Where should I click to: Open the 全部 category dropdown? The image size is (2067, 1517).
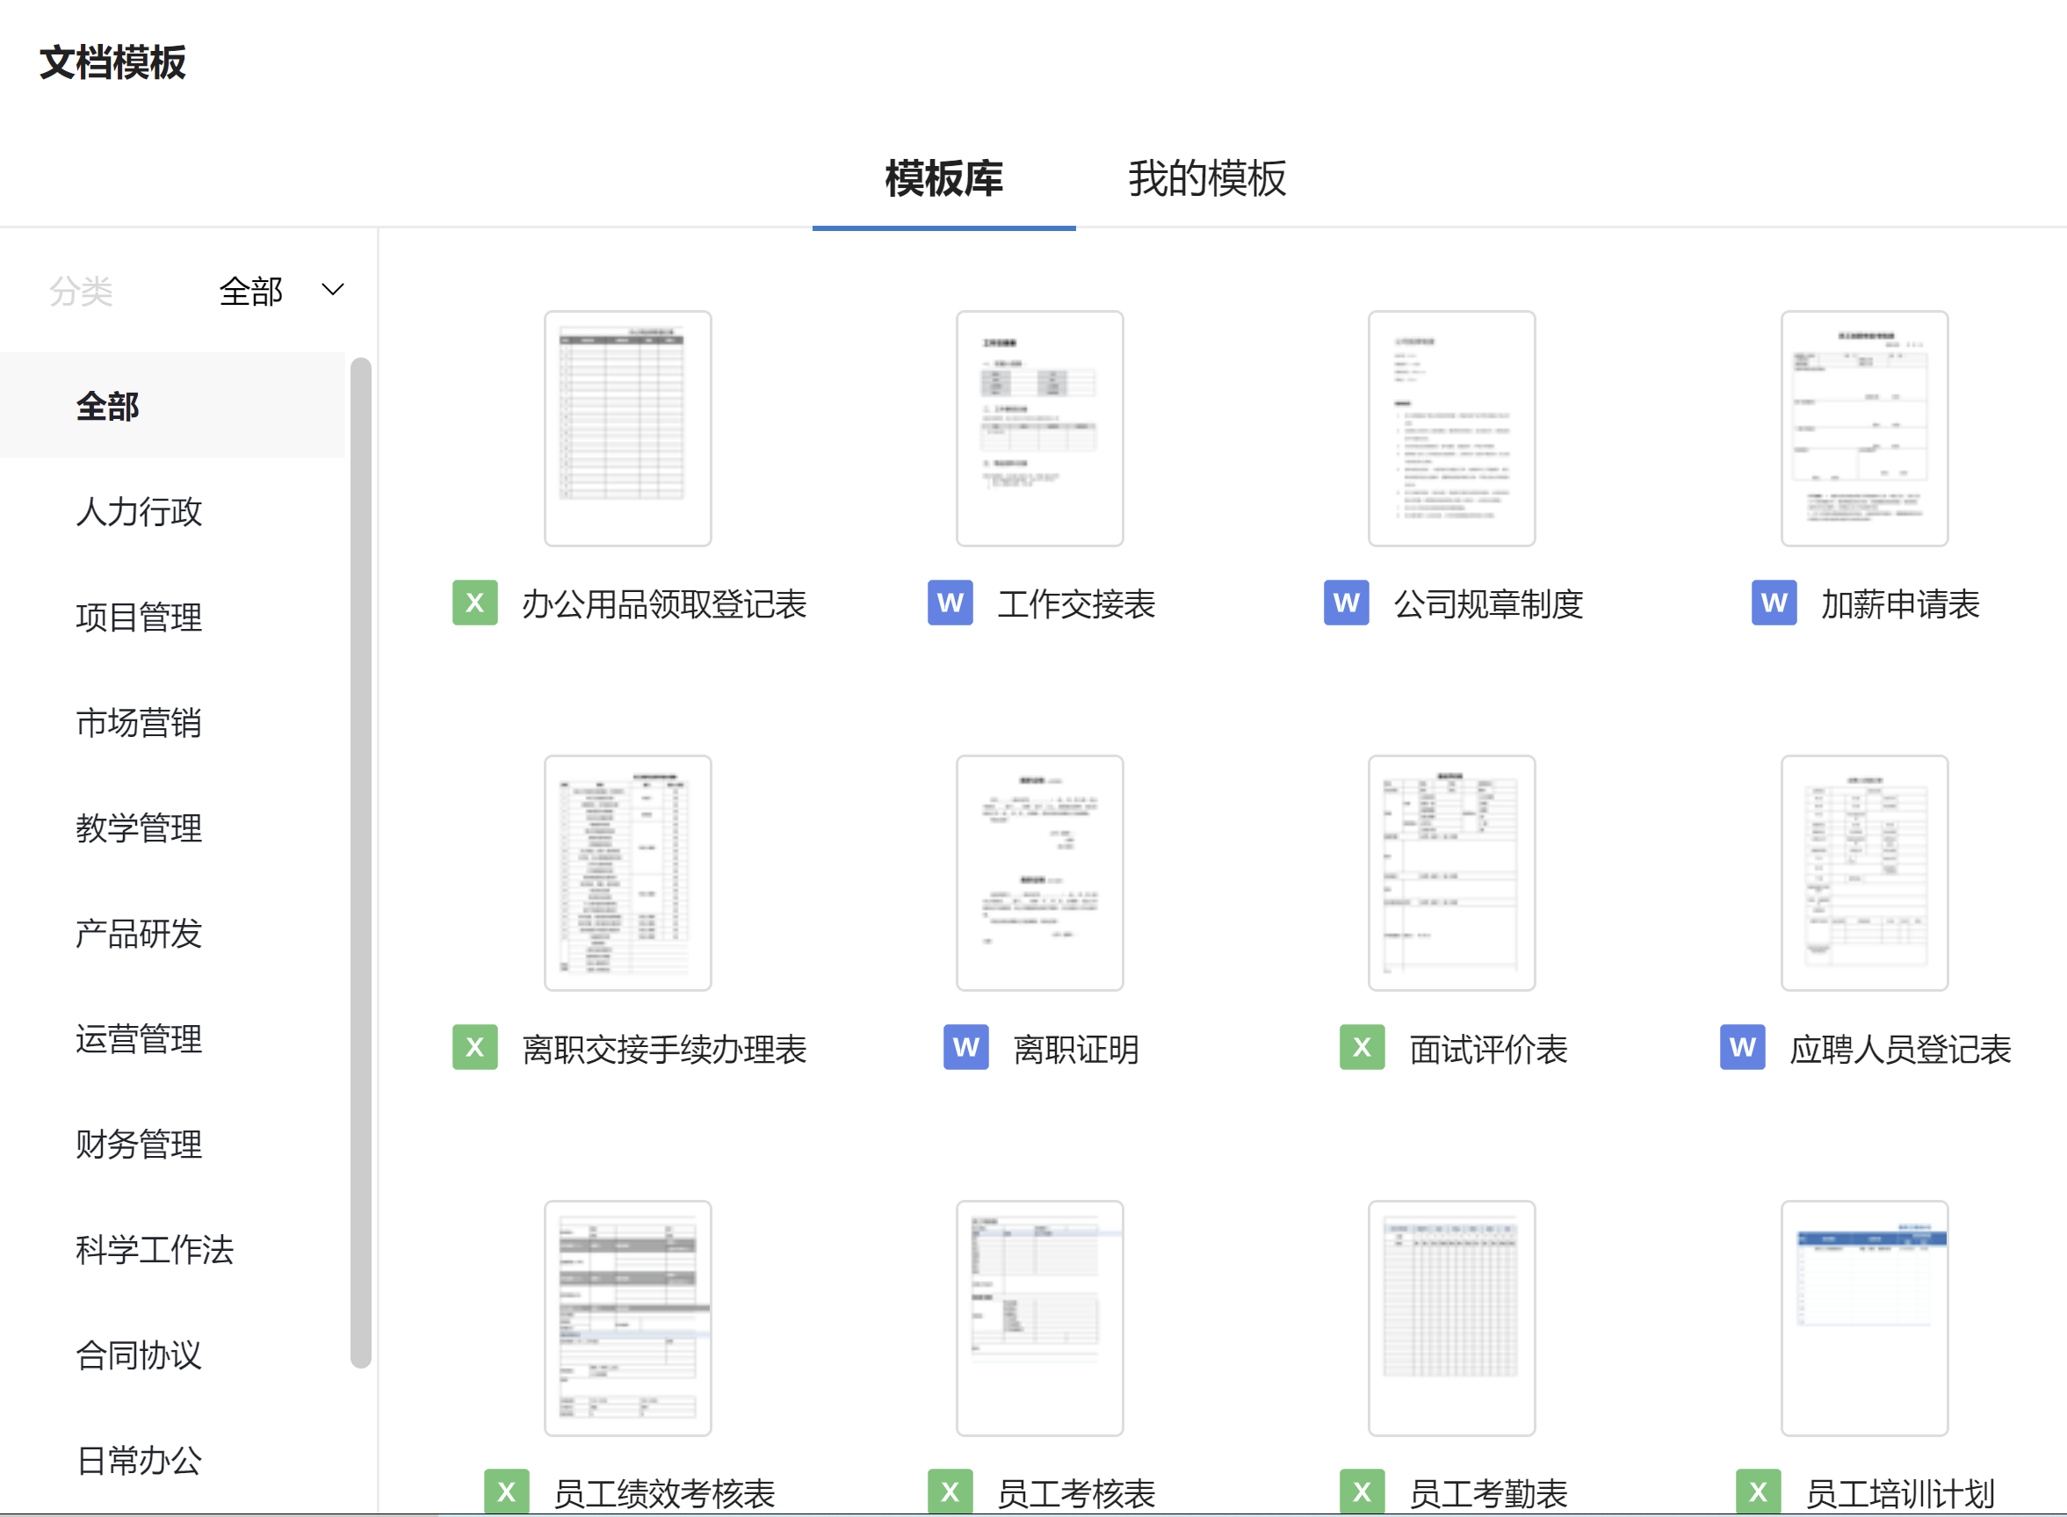281,291
